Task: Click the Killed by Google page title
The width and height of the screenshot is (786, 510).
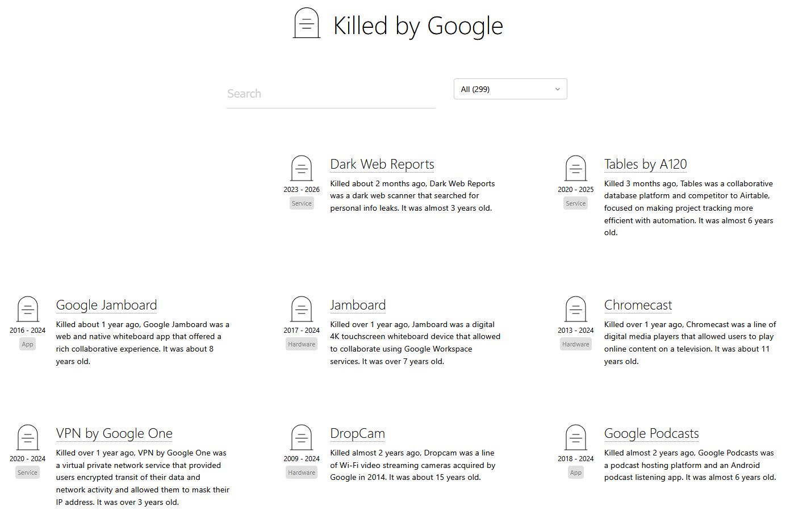Action: 418,26
